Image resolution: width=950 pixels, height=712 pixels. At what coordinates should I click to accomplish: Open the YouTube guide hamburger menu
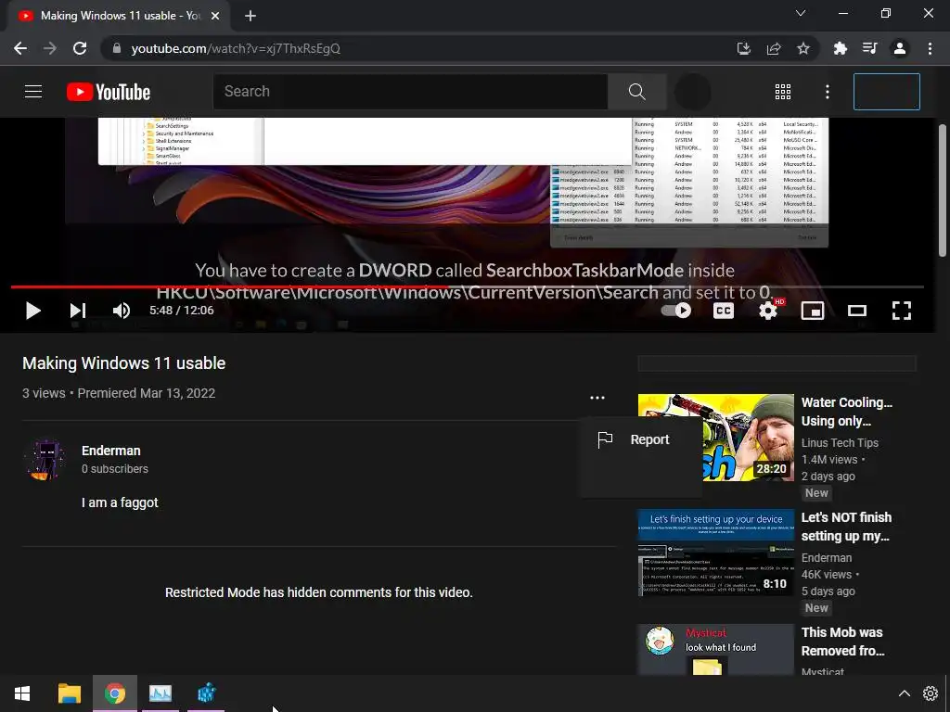[x=33, y=92]
